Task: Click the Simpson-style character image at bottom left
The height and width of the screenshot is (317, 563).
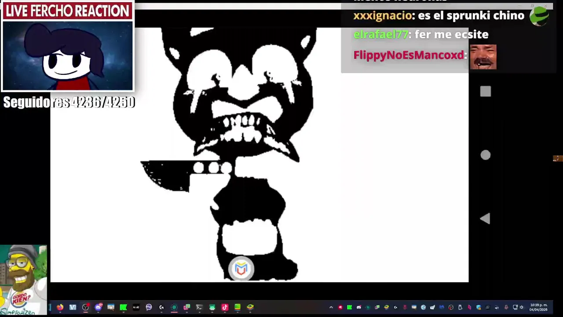Action: tap(23, 280)
